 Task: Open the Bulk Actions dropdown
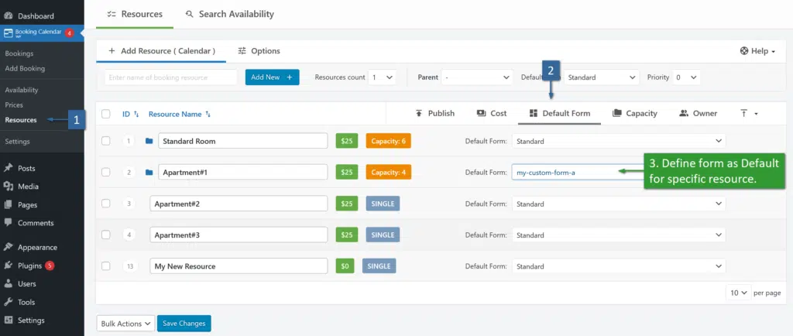tap(125, 324)
